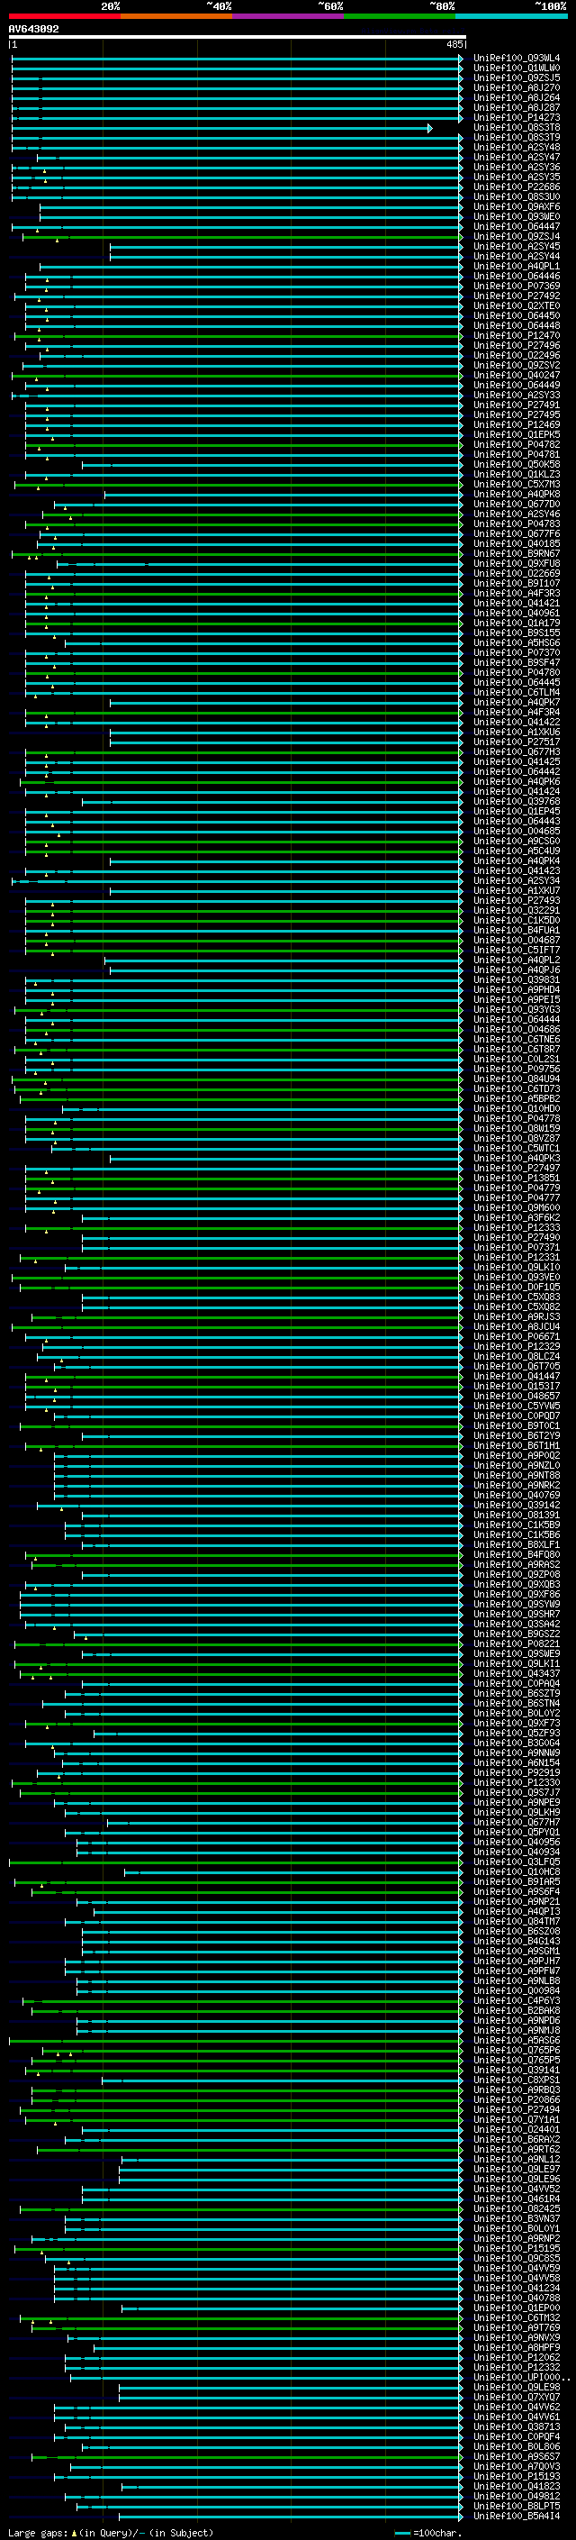The image size is (576, 2540).
Task: Select the UniRef100_Q41447 label
Action: [x=516, y=1376]
